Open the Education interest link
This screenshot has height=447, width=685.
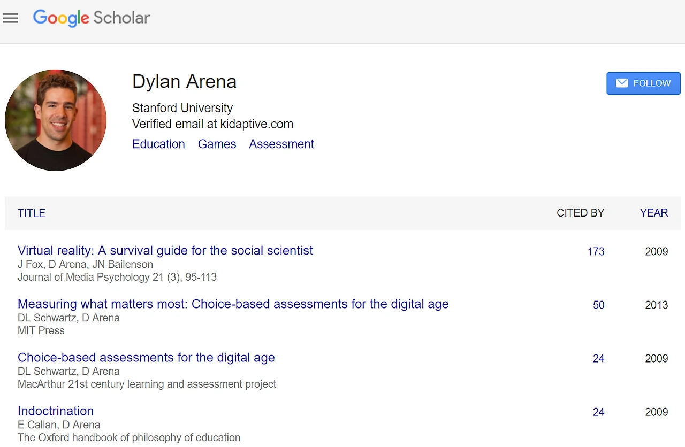coord(158,144)
